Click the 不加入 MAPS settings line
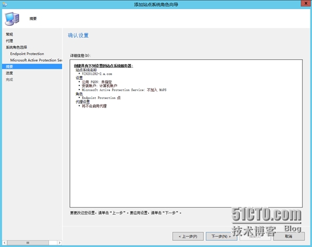 (124, 90)
